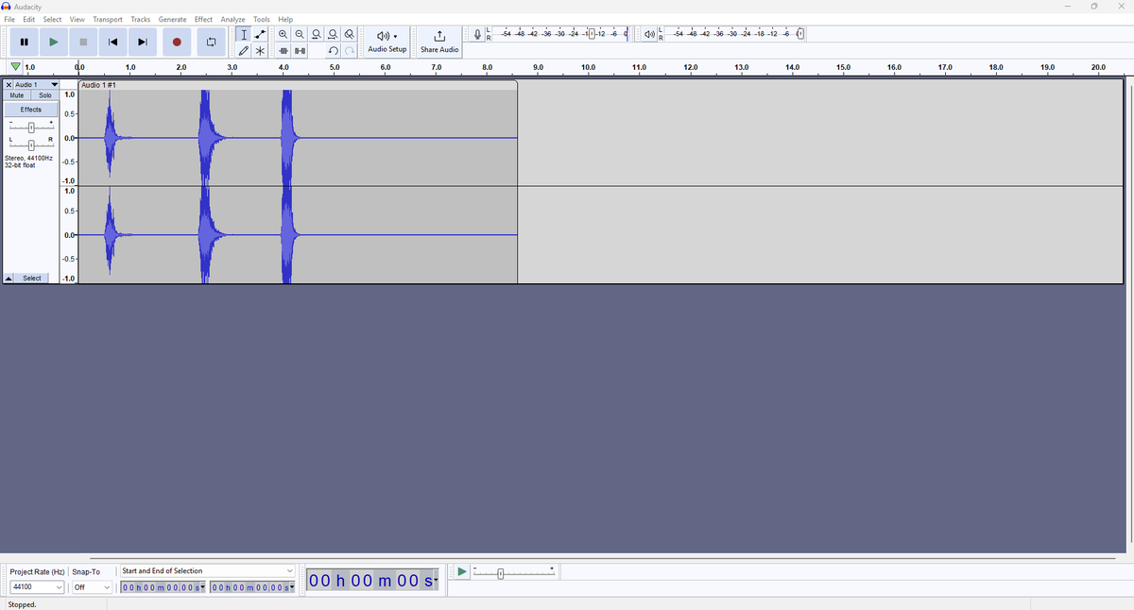Image resolution: width=1134 pixels, height=610 pixels.
Task: Open the Tracks menu
Action: point(141,19)
